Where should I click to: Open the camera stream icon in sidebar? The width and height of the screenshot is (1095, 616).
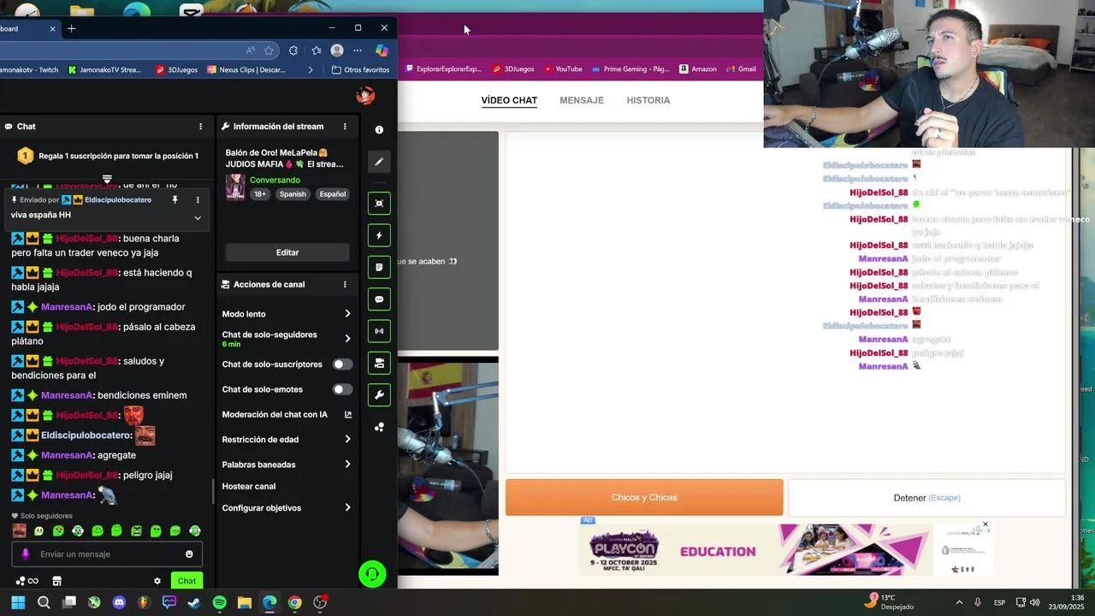click(379, 363)
